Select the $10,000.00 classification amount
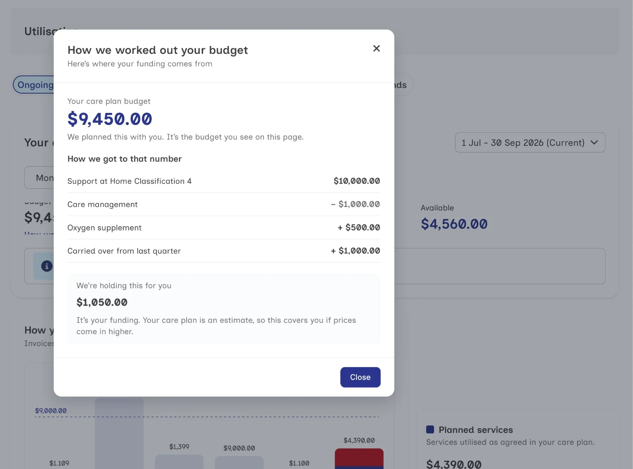633x469 pixels. pyautogui.click(x=357, y=181)
